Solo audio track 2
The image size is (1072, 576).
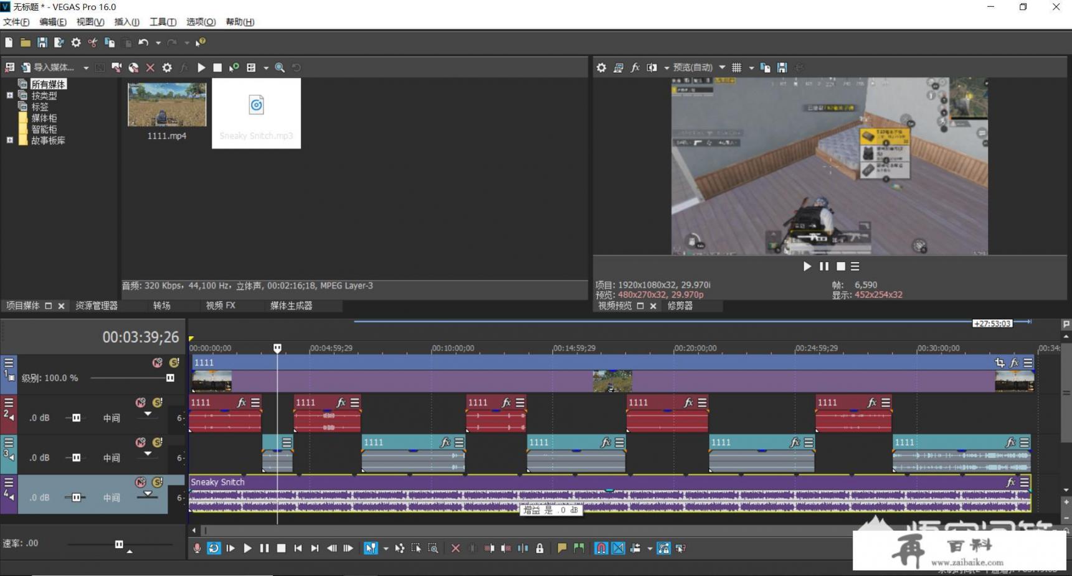coord(157,402)
